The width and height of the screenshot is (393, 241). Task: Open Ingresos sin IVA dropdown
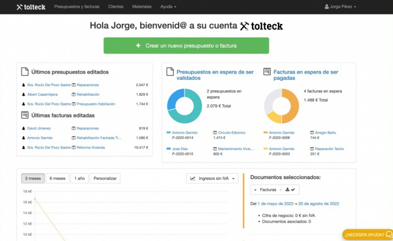[212, 179]
